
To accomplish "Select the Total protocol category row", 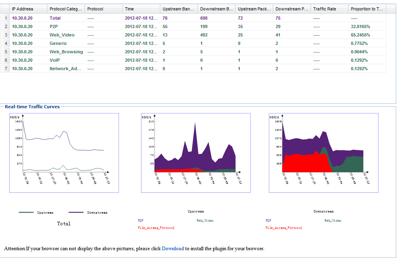I will pyautogui.click(x=55, y=18).
